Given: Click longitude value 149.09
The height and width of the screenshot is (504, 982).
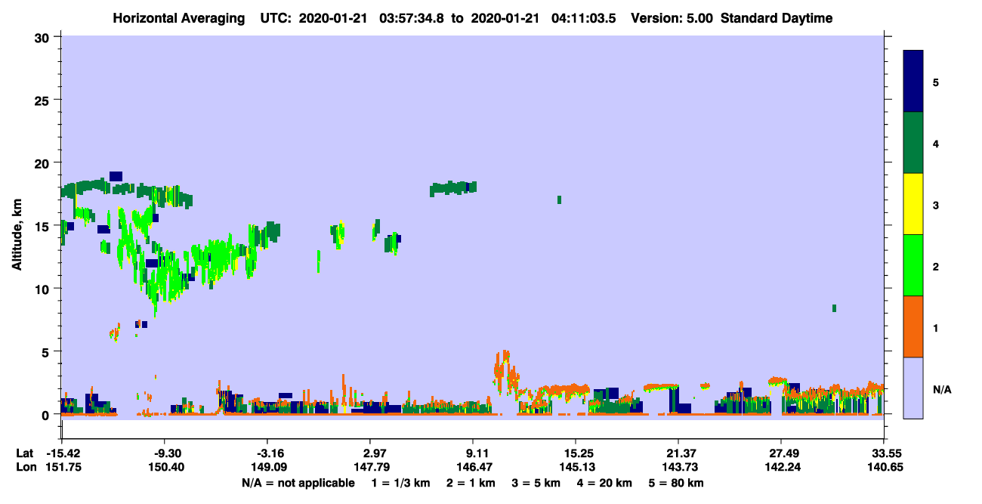Looking at the screenshot, I should click(x=267, y=467).
